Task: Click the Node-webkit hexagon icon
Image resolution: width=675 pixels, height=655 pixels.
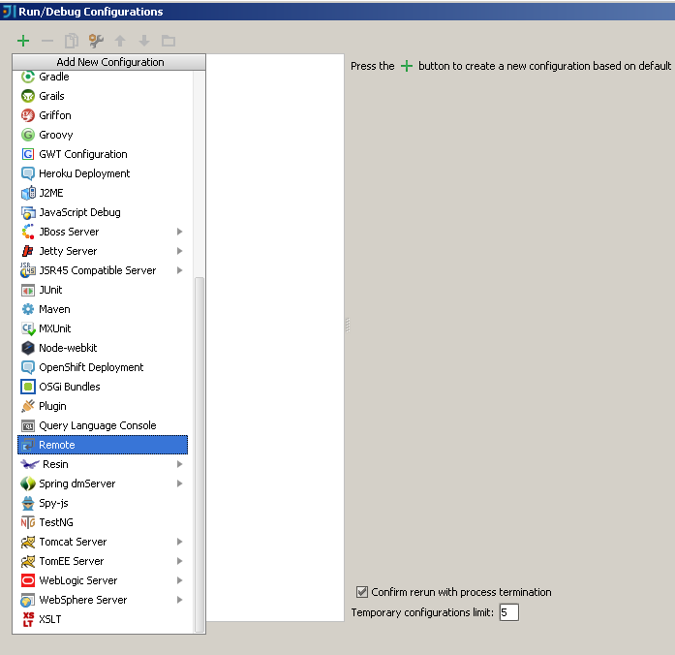Action: click(28, 348)
